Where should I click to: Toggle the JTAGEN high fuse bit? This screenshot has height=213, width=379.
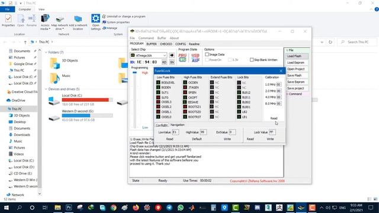click(185, 88)
